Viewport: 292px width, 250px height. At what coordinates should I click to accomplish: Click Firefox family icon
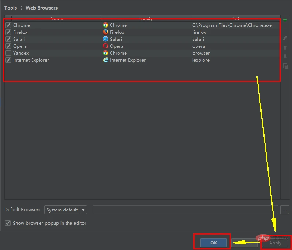click(106, 32)
